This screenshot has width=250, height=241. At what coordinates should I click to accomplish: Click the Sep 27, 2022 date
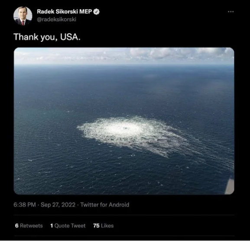(x=58, y=205)
